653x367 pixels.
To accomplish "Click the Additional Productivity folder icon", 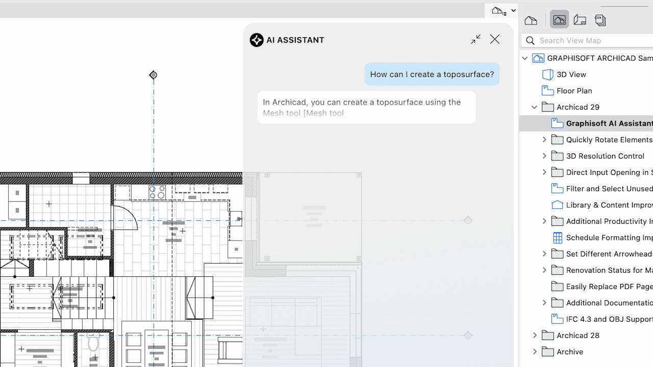I will [558, 221].
